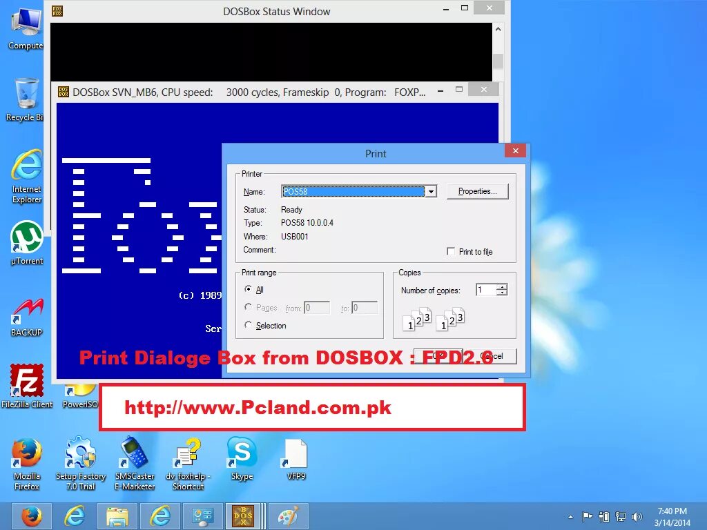Click the battery power tray icon
The image size is (707, 530).
click(x=604, y=516)
